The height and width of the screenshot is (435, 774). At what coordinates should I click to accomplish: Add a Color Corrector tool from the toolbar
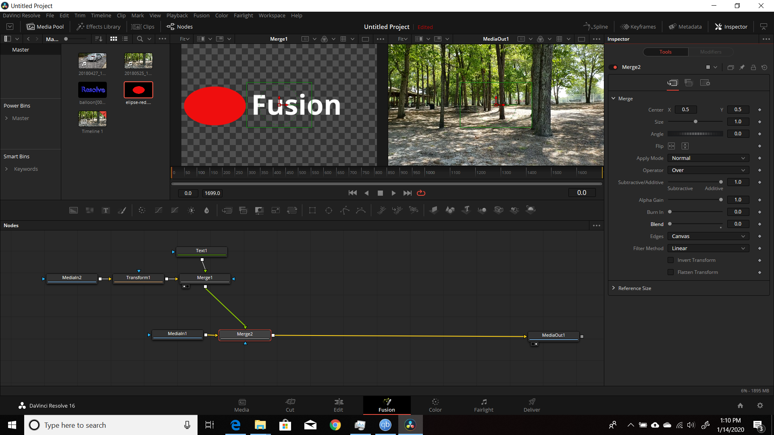[142, 210]
